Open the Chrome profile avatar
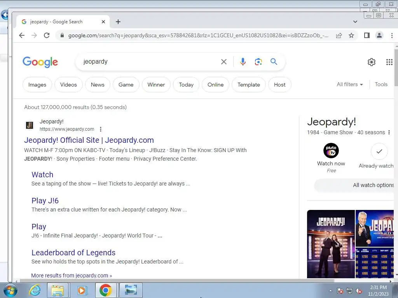The height and width of the screenshot is (298, 398). [x=379, y=35]
